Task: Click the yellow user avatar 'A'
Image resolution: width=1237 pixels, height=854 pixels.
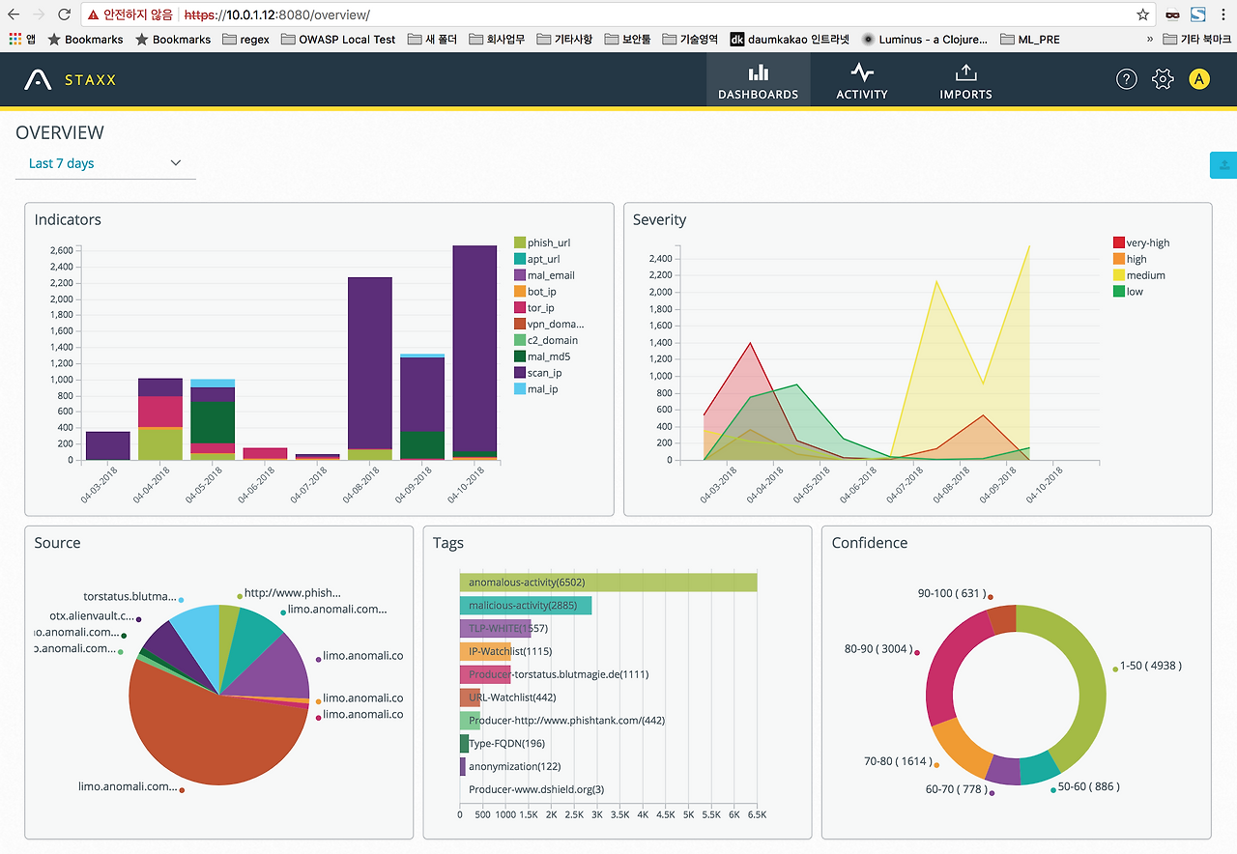Action: point(1199,79)
